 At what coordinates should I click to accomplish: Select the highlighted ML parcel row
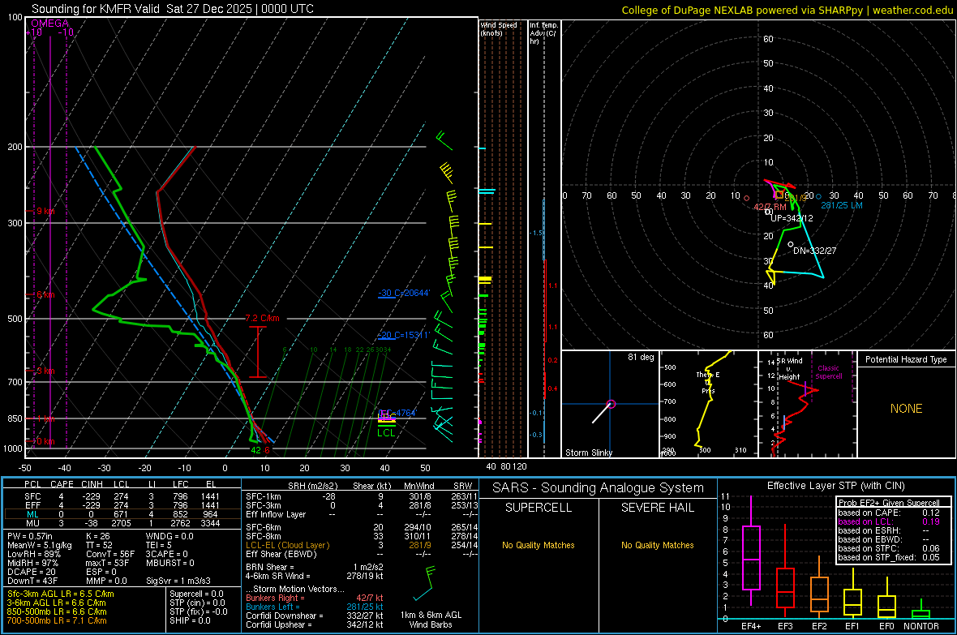[x=122, y=514]
